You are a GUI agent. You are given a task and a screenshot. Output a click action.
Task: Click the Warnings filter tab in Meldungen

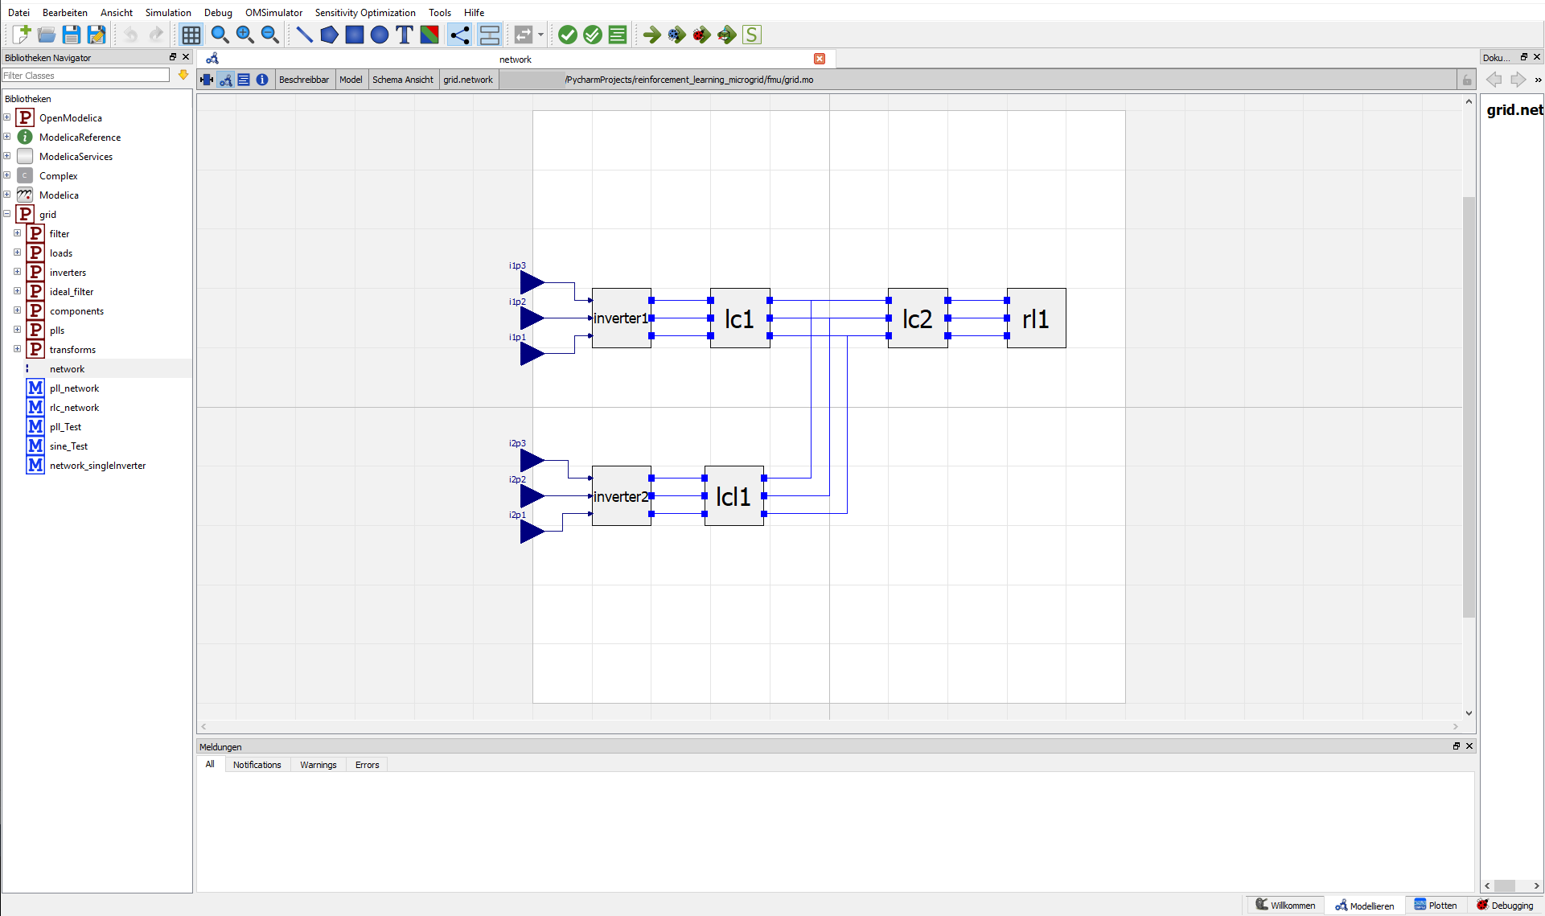(x=318, y=765)
